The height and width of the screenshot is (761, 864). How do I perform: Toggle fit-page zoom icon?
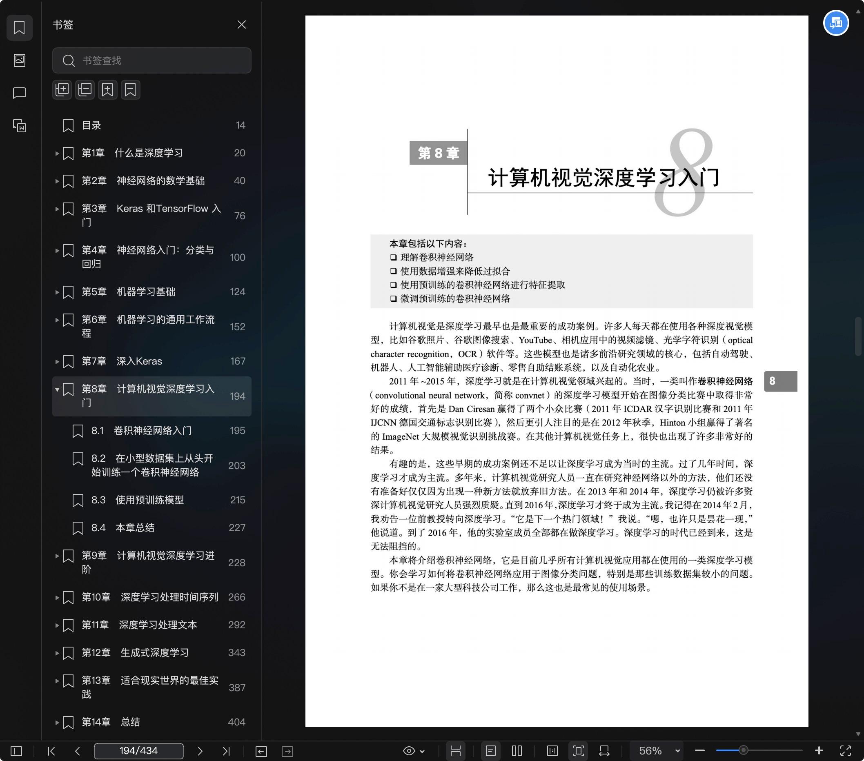coord(578,751)
